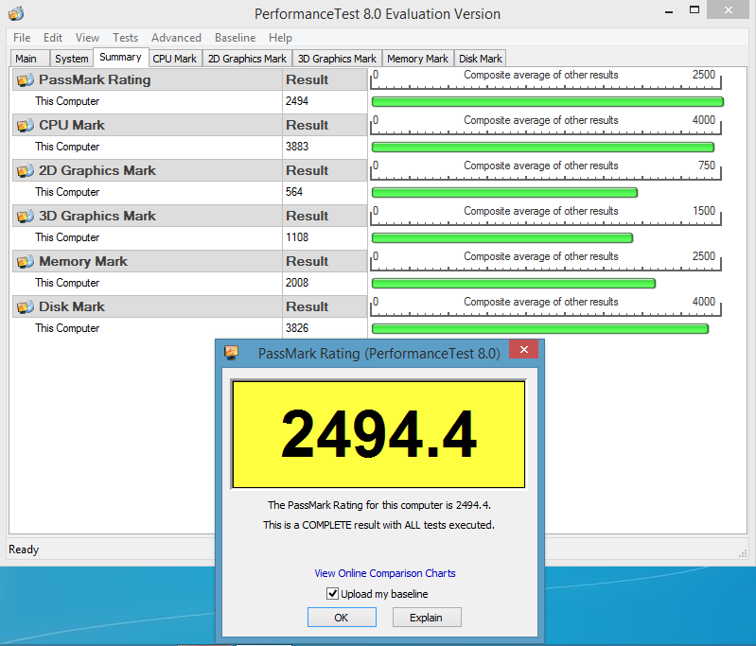
Task: Switch to the CPU Mark tab
Action: [x=175, y=59]
